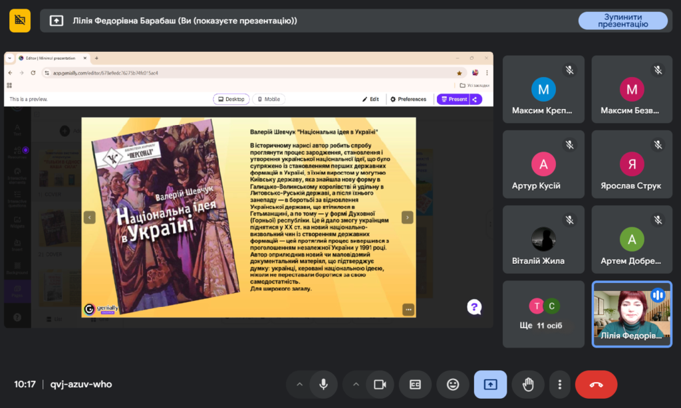This screenshot has width=681, height=408.
Task: Go to next slide with right arrow
Action: (408, 217)
